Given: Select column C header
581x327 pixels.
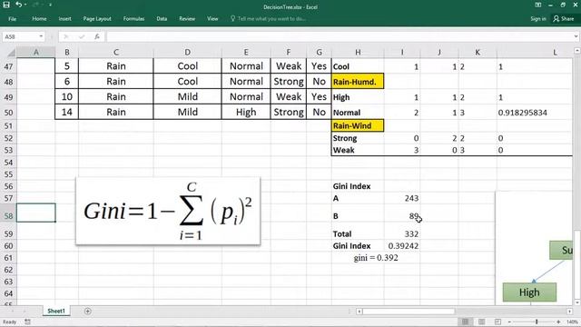Looking at the screenshot, I should 116,53.
